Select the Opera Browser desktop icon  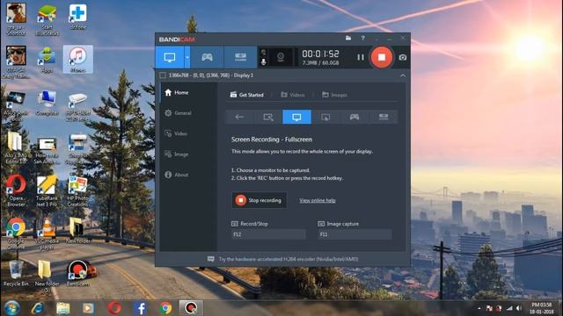16,190
